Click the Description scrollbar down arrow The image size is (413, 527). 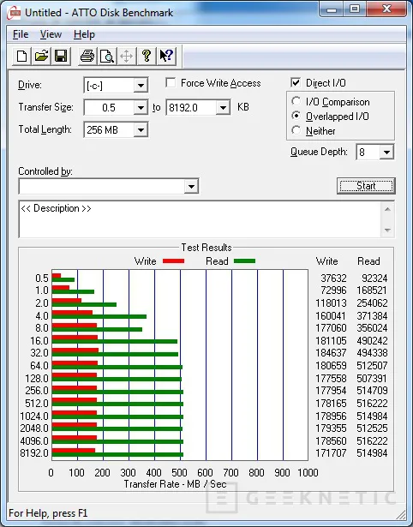pyautogui.click(x=387, y=231)
